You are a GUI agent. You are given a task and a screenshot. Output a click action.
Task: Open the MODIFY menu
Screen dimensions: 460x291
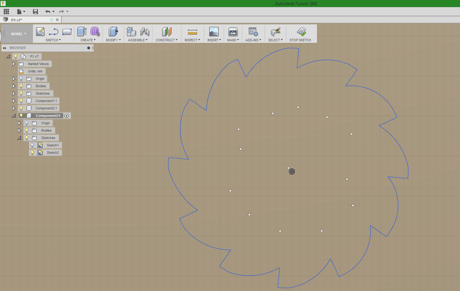113,40
